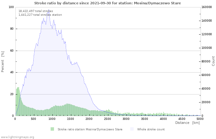The image size is (216, 139).
Task: Click the left axis label 40
Action: [12, 72]
